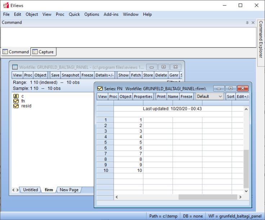
Task: Select the 'resid' series icon
Action: (x=16, y=106)
